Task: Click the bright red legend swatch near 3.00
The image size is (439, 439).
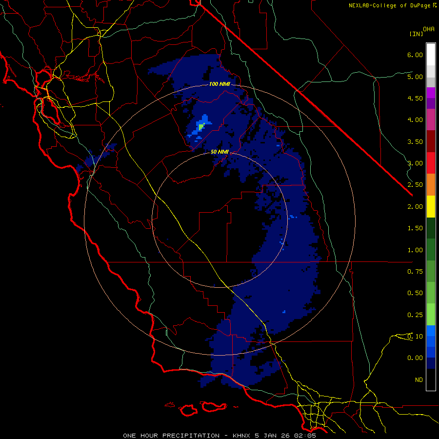Action: coord(431,163)
